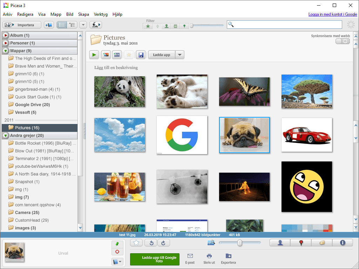Click the people/face upload toolbar icon
This screenshot has height=269, width=359.
click(x=96, y=25)
